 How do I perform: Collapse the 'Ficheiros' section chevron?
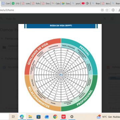[2, 59]
